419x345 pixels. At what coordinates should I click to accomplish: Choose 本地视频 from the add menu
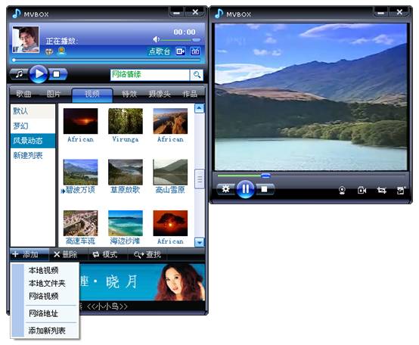(x=44, y=270)
